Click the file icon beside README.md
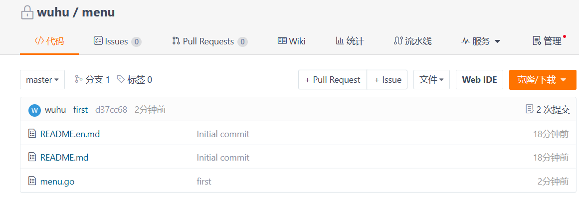 coord(32,157)
